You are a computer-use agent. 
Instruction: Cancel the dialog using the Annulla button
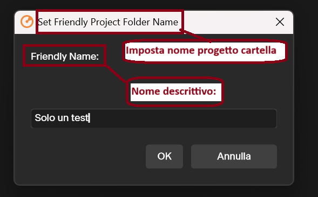[234, 156]
